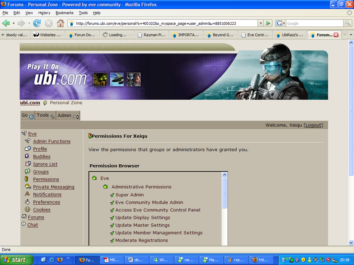Open the Preferences link
The image size is (354, 265).
tap(46, 202)
